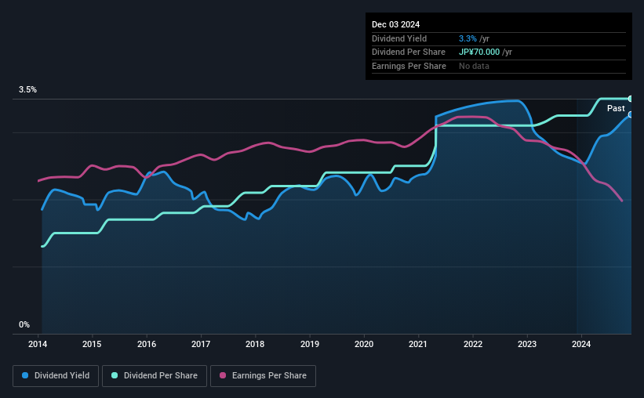Select the 2018 label on the x-axis
644x398 pixels.
[255, 344]
